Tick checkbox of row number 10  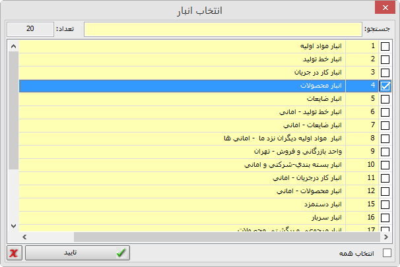(385, 165)
